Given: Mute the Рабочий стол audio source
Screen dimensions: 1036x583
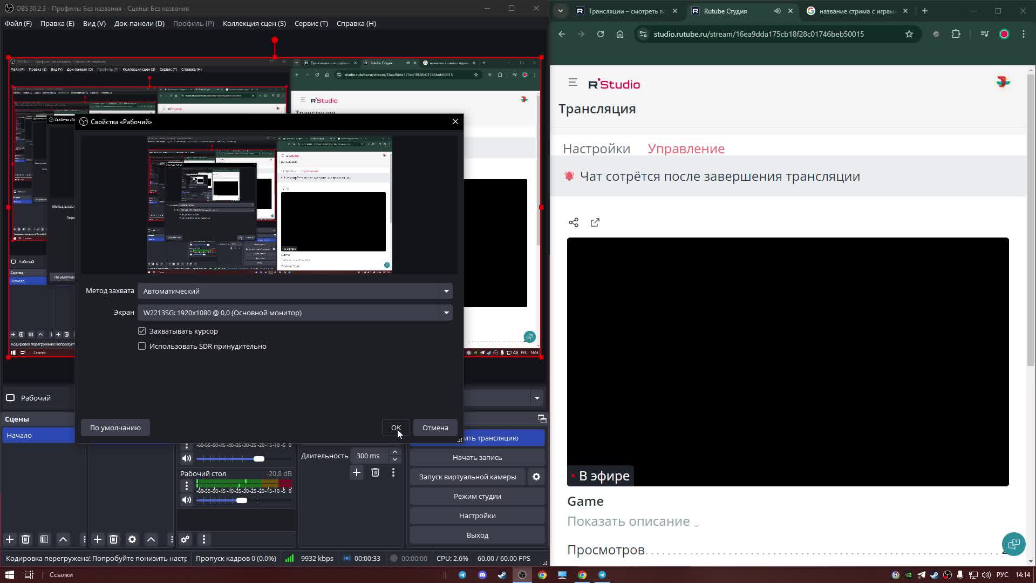Looking at the screenshot, I should coord(187,500).
